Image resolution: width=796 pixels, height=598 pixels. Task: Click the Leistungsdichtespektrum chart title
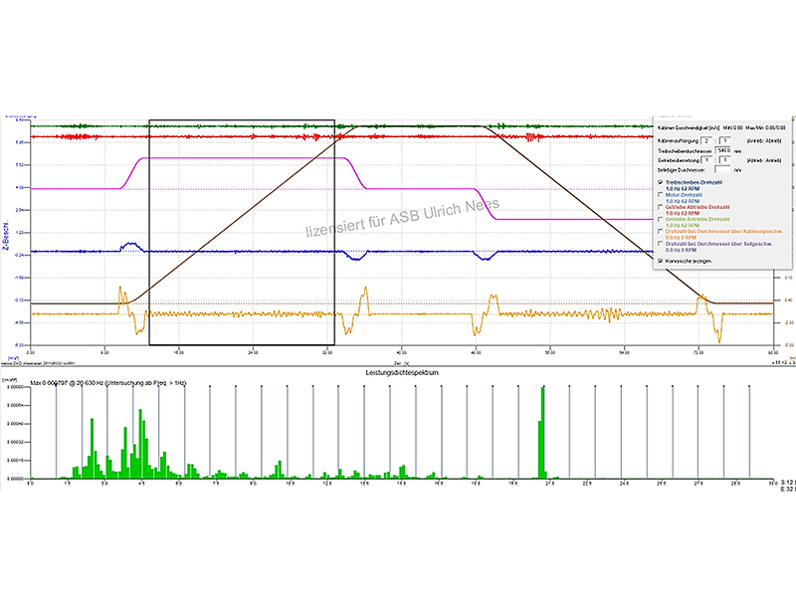402,371
